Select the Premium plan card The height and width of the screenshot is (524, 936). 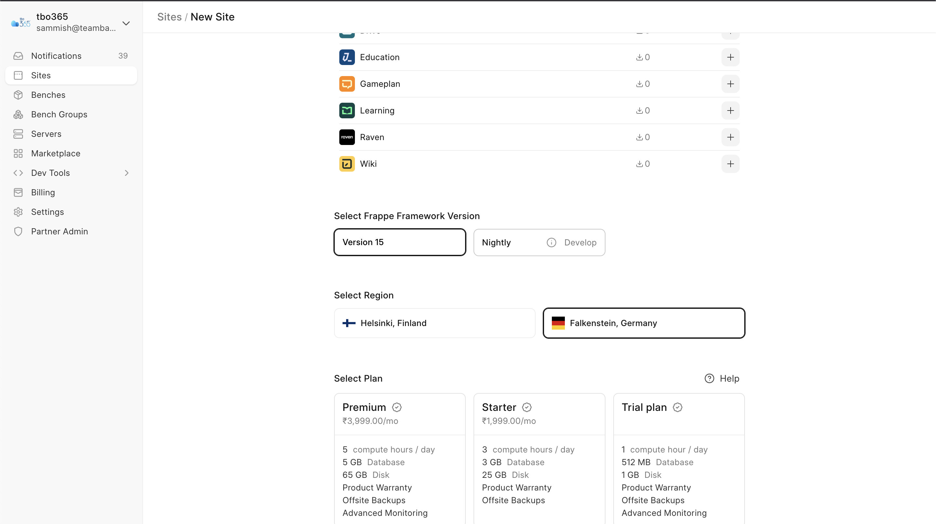pyautogui.click(x=400, y=459)
